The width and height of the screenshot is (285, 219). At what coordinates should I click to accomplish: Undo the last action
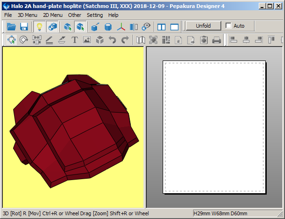112,40
